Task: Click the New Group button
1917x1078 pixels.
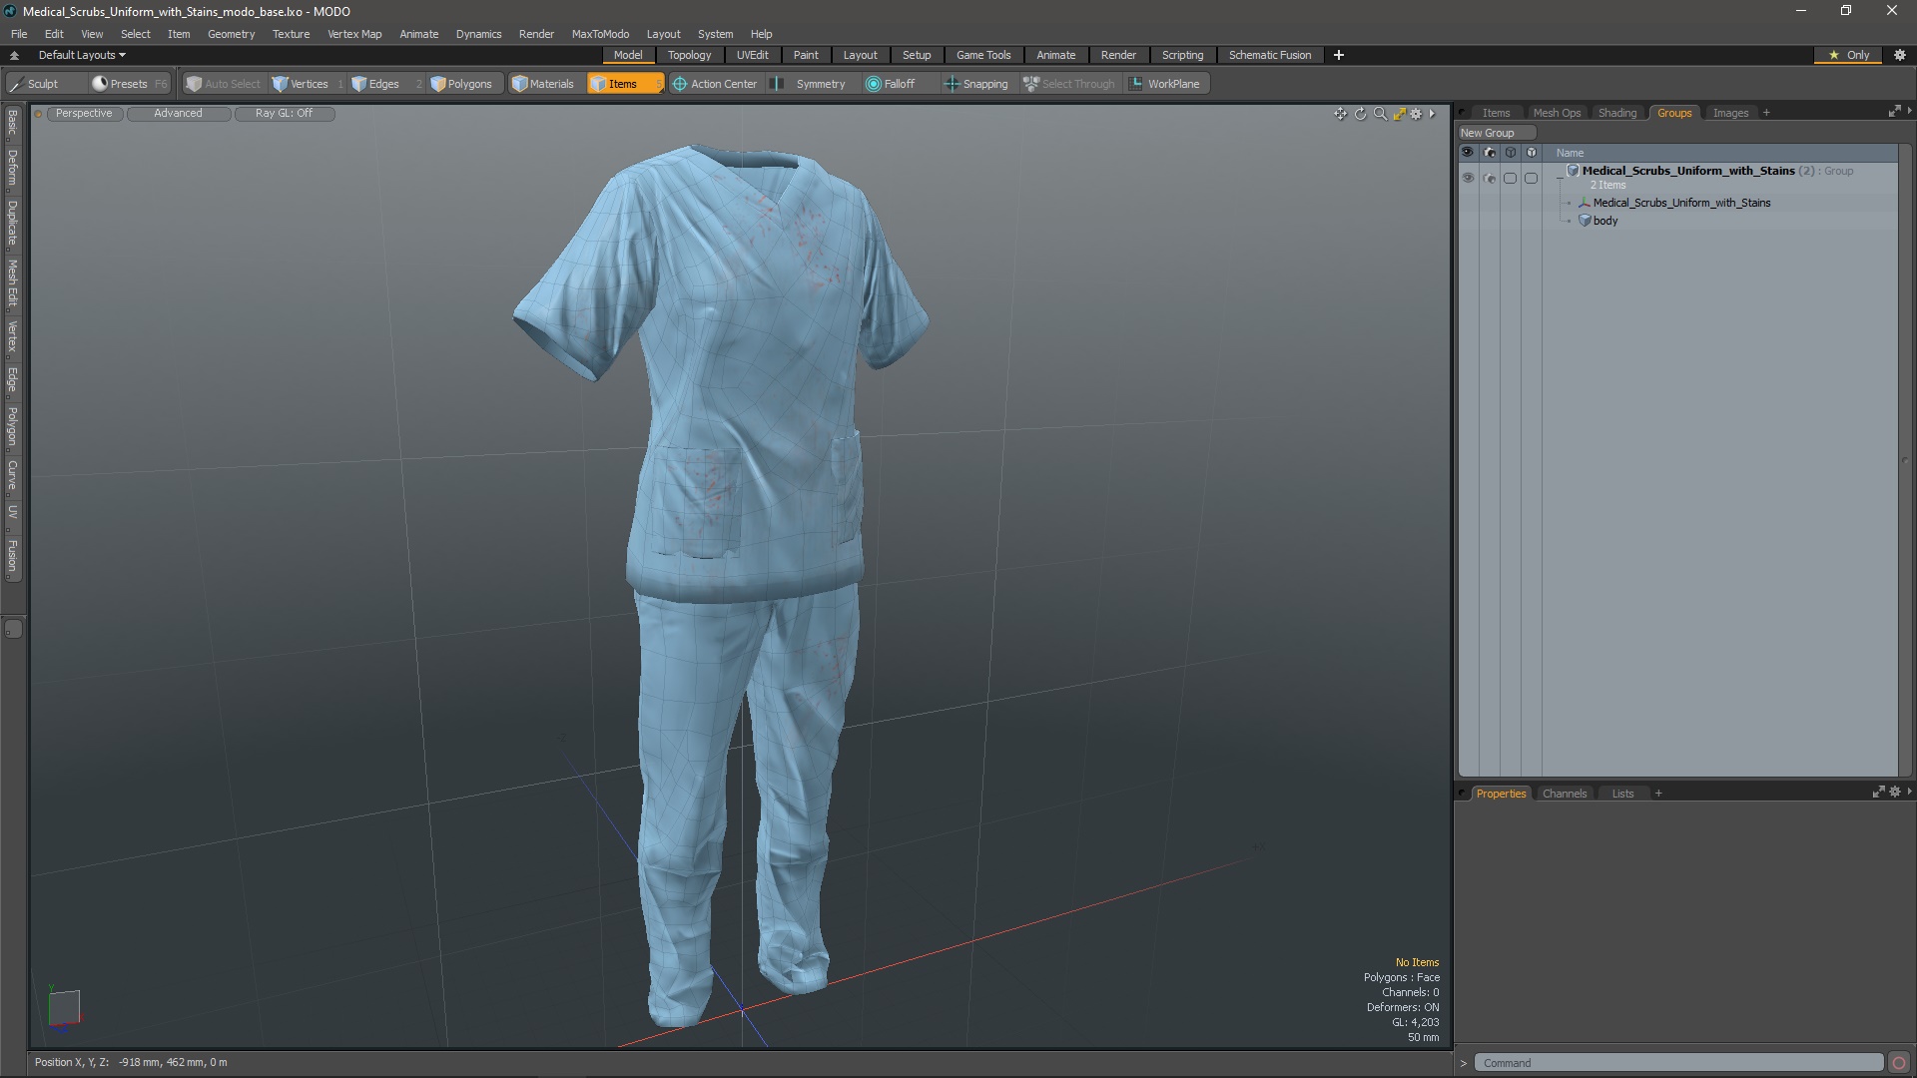Action: click(1487, 133)
